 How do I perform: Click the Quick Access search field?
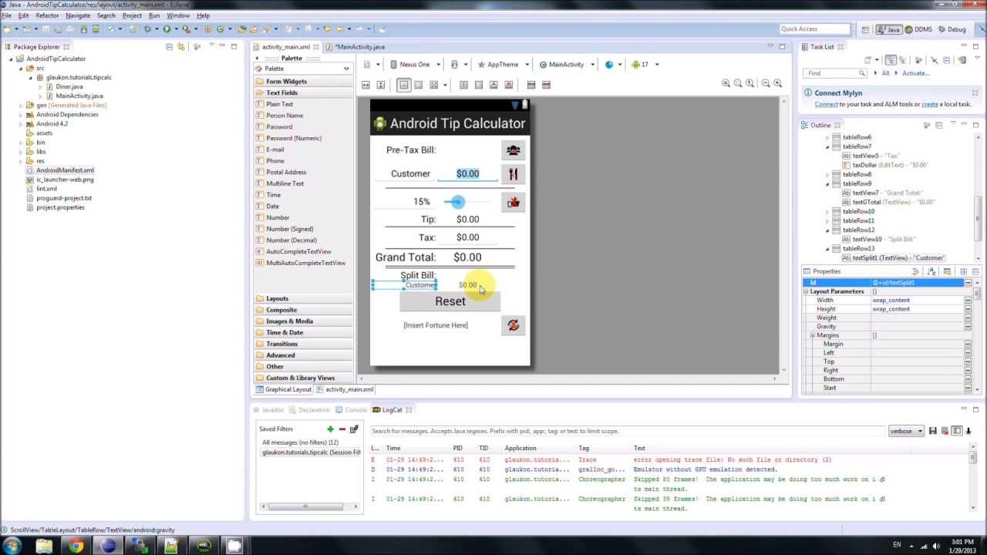pyautogui.click(x=814, y=29)
